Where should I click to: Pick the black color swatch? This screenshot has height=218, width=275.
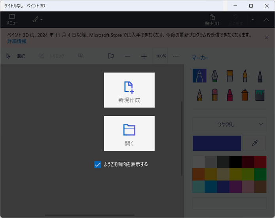(x=235, y=162)
